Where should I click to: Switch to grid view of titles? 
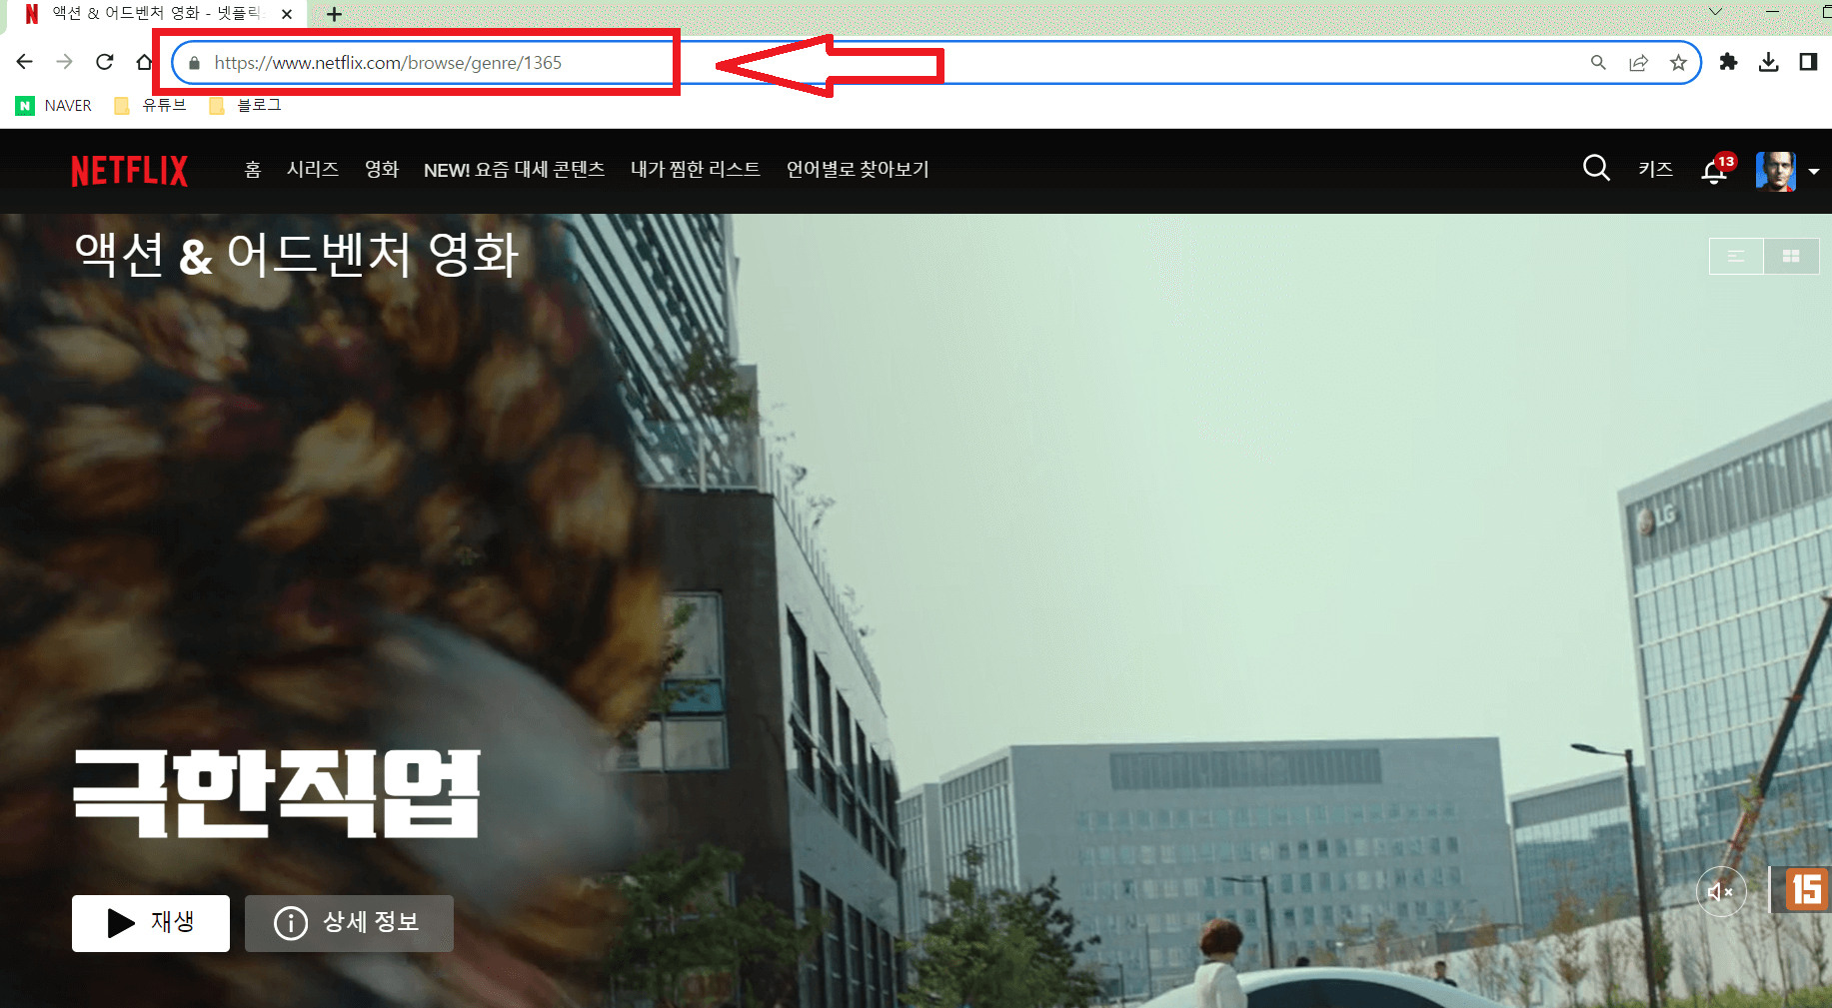1790,256
